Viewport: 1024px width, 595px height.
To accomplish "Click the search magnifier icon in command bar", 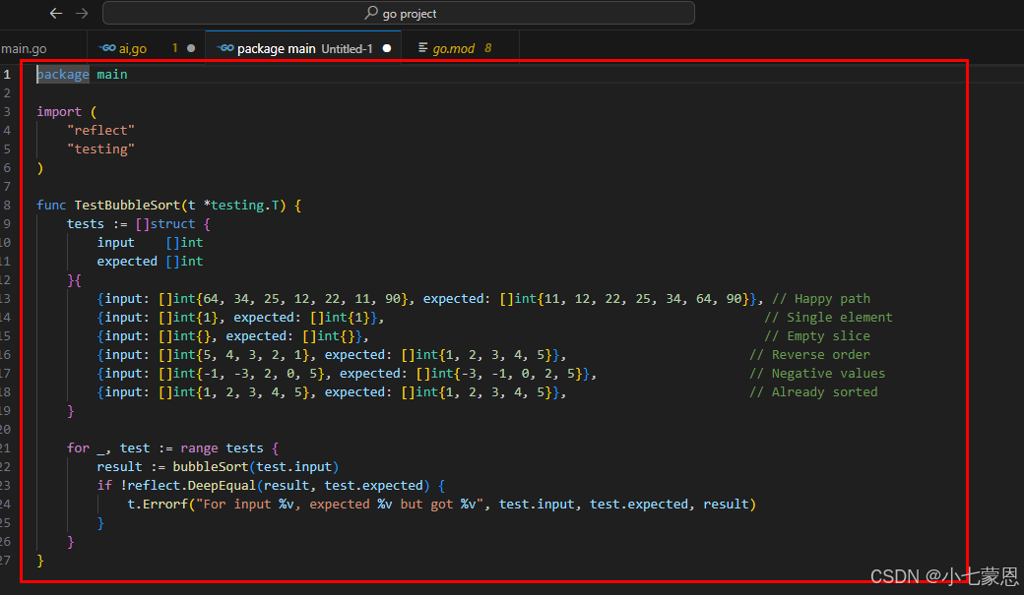I will (371, 14).
